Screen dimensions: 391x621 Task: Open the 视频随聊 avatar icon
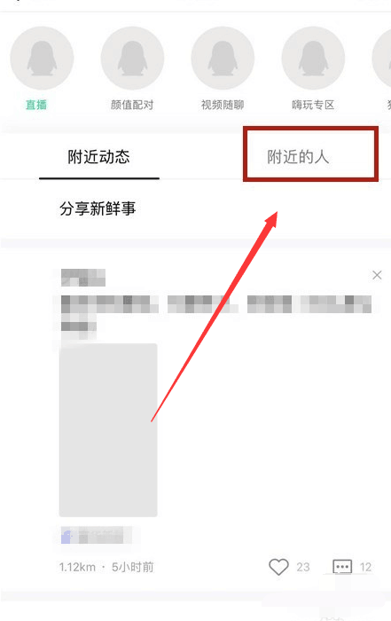pos(223,59)
